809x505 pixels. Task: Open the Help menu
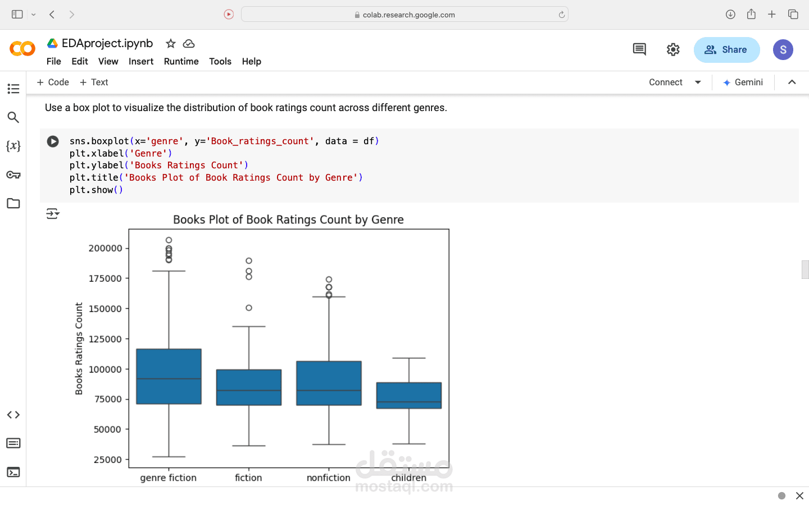coord(252,61)
